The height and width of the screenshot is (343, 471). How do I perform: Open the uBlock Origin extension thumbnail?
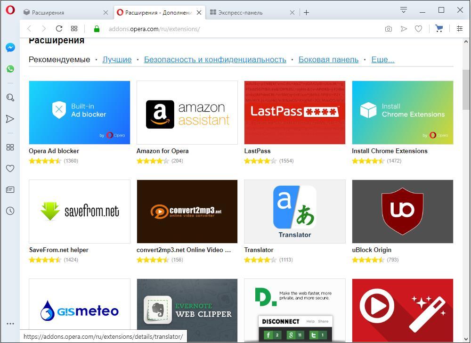pos(402,211)
